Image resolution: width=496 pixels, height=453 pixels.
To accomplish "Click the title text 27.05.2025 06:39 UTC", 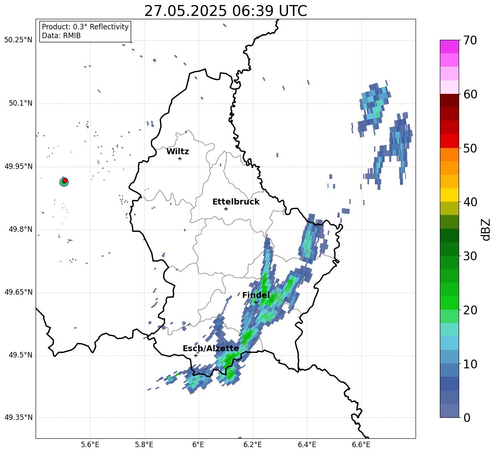I will [225, 11].
